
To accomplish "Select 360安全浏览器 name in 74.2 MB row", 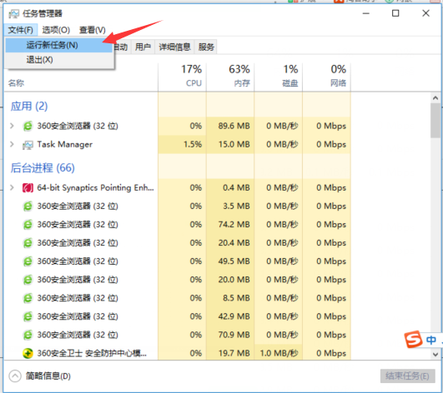I will point(78,225).
